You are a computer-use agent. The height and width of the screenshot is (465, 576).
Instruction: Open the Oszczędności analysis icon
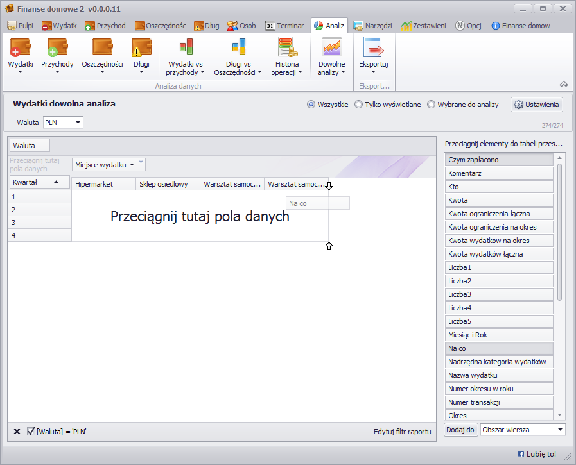(102, 48)
